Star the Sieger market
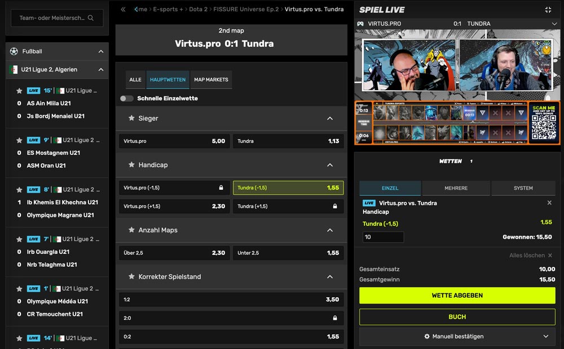 coord(131,118)
